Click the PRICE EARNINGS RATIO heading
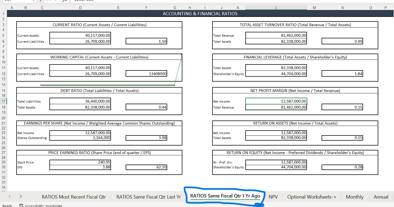394x207 pixels. tap(99, 153)
